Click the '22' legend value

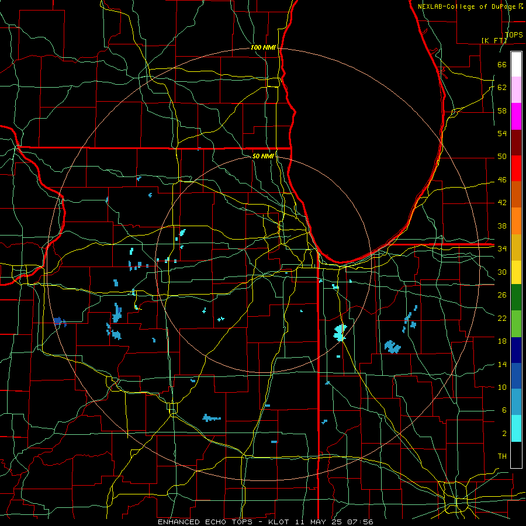[x=502, y=318]
